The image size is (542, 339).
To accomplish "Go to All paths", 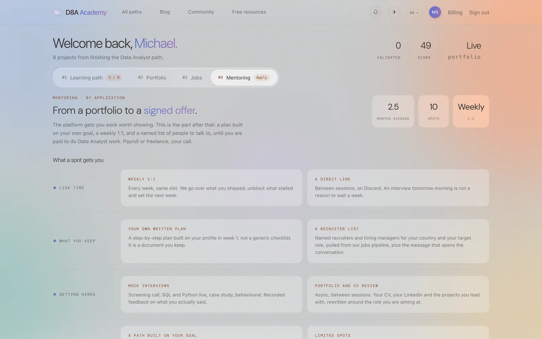I will [132, 12].
